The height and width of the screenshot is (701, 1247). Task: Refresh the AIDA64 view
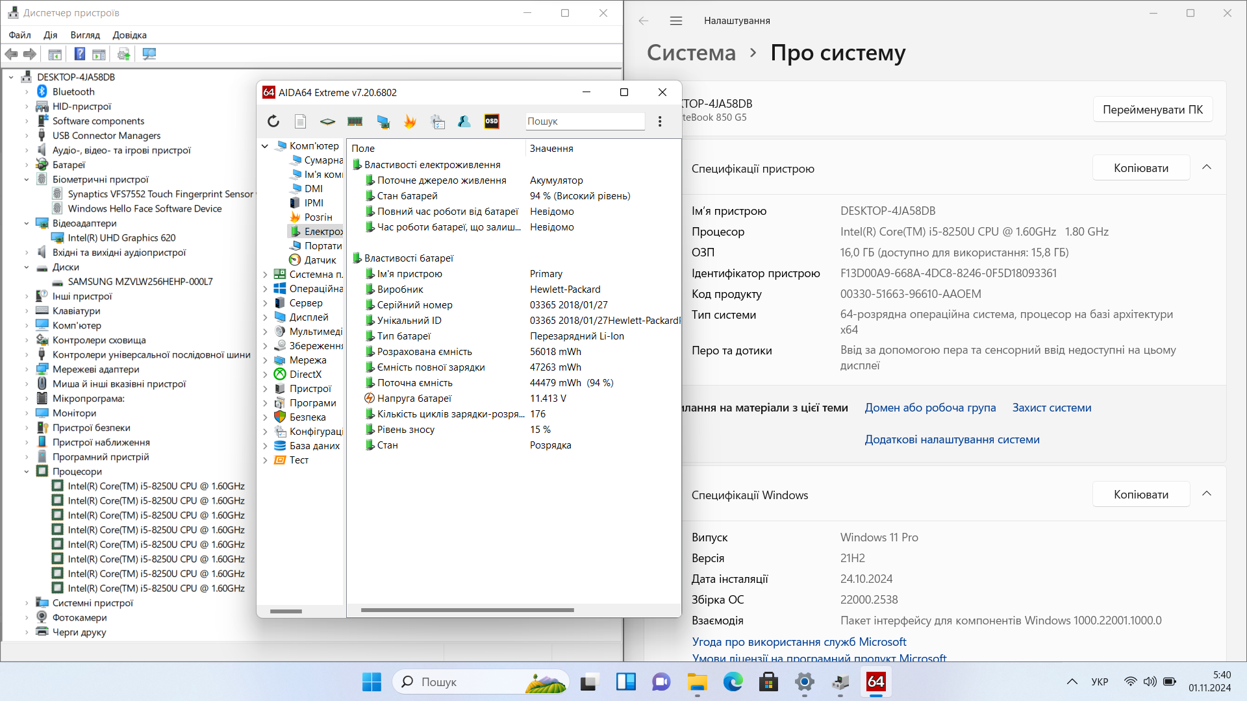coord(273,121)
